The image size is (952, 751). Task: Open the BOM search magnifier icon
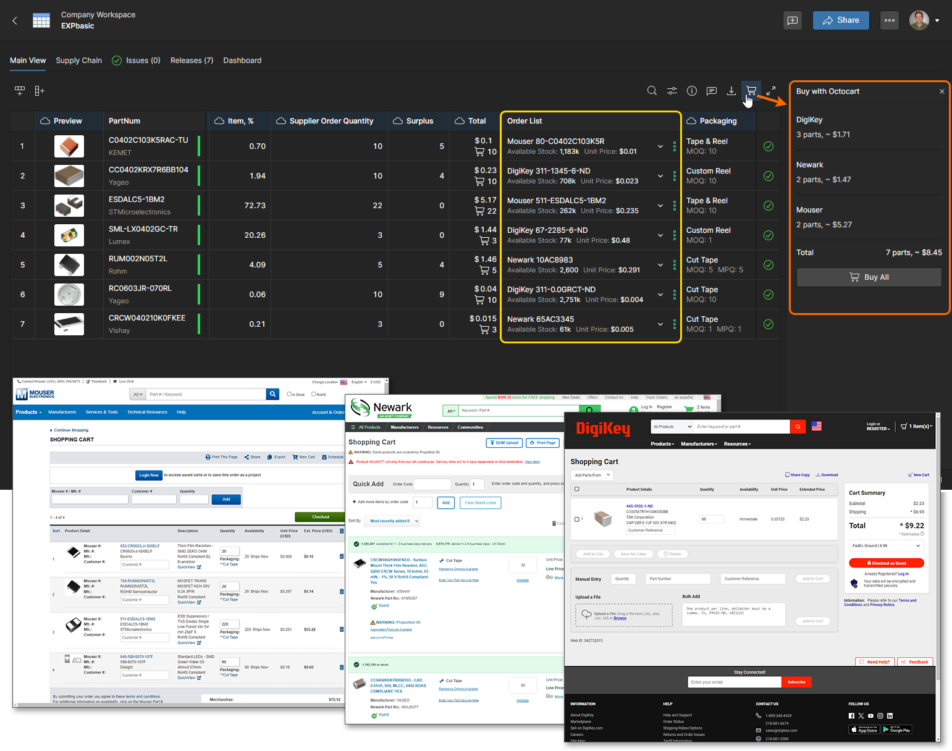[x=652, y=91]
